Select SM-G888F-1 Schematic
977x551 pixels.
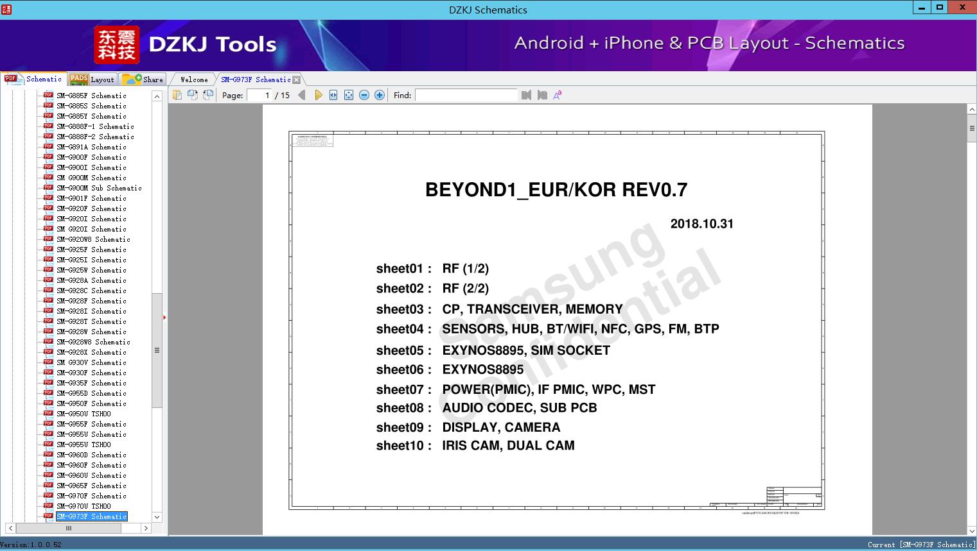pos(95,126)
